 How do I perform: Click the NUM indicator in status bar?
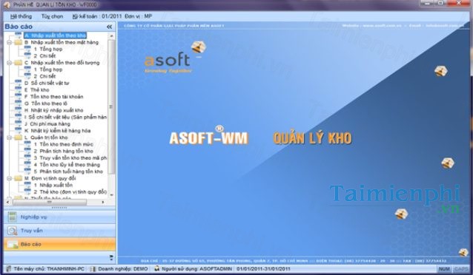tap(444, 269)
